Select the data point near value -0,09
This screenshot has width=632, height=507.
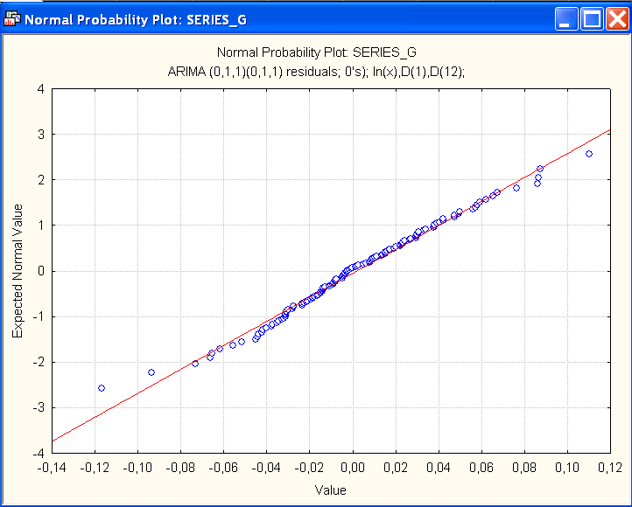click(151, 372)
